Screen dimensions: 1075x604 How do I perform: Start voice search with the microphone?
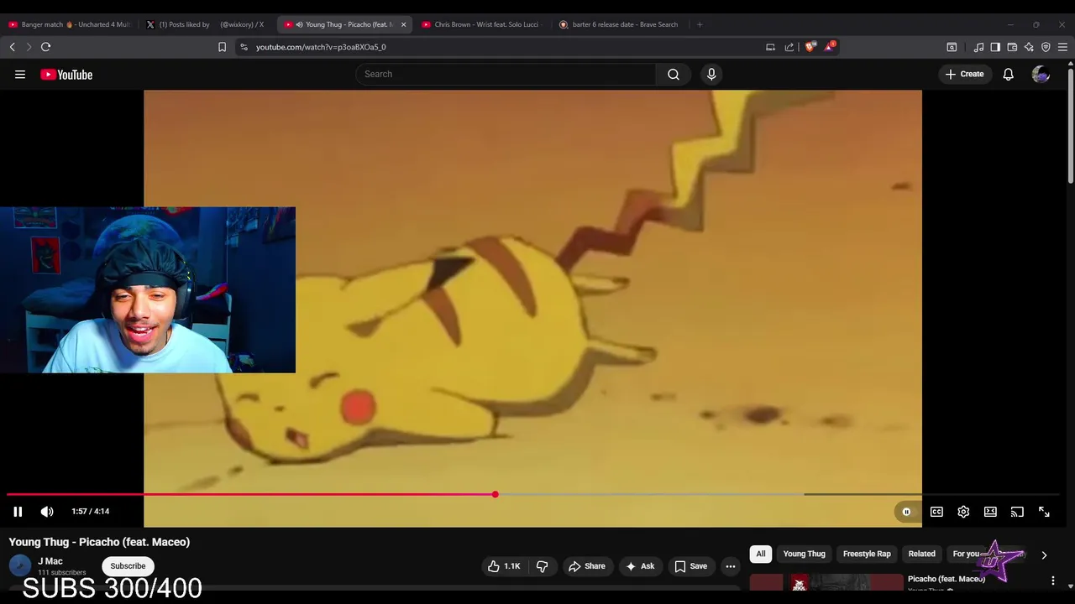[x=711, y=74]
